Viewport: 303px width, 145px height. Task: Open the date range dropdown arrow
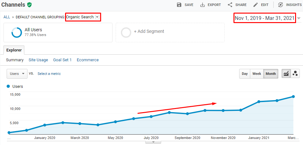tap(299, 18)
